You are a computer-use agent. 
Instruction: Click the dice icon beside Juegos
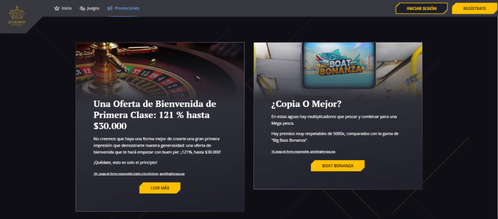82,8
